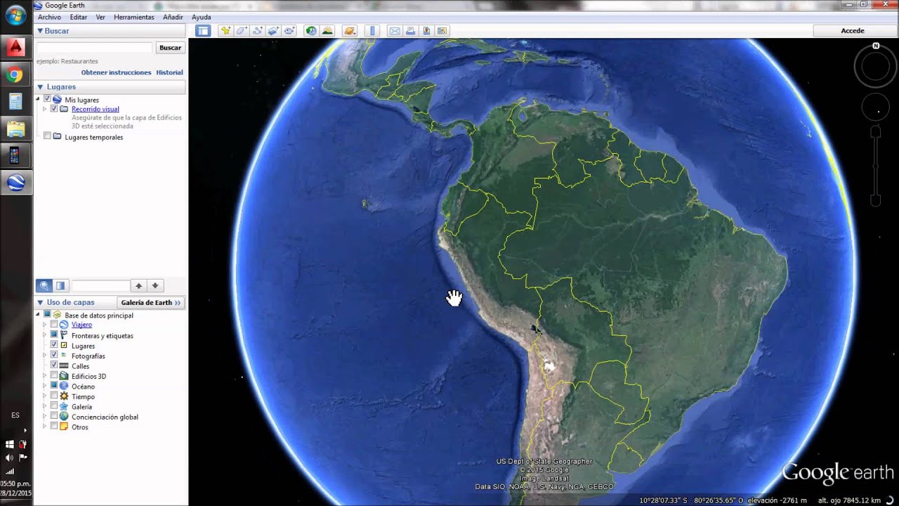Add a placemark with the pushpin tool

point(225,31)
